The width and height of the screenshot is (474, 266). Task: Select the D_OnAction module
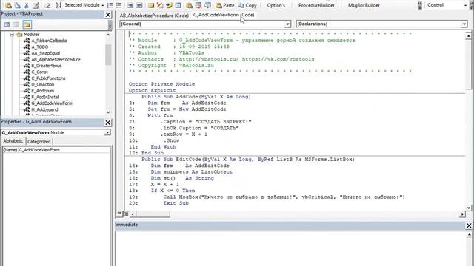pos(43,84)
